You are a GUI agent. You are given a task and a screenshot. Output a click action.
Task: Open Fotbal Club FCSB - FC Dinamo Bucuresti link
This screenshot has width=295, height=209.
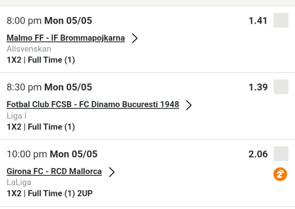tap(93, 104)
